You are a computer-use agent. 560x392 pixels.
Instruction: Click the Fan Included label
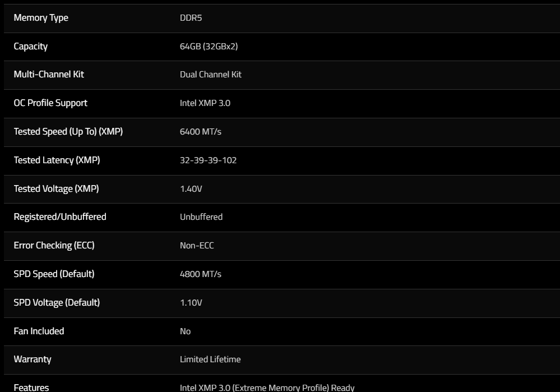[x=39, y=331]
